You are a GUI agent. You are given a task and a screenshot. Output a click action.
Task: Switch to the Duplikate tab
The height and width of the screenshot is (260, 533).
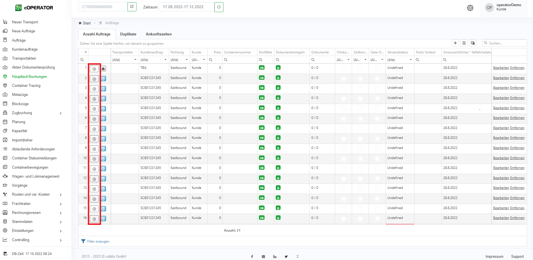[x=128, y=34]
